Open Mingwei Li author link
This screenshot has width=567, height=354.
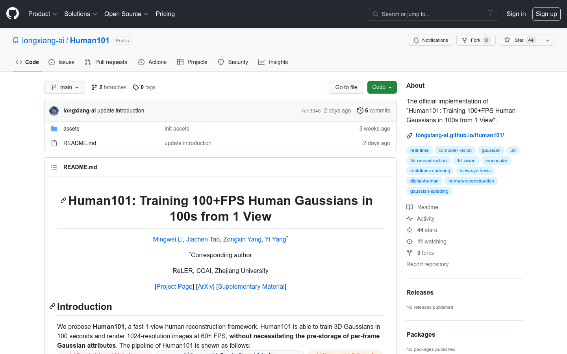click(168, 239)
